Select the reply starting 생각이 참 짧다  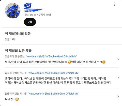[x=58, y=80]
